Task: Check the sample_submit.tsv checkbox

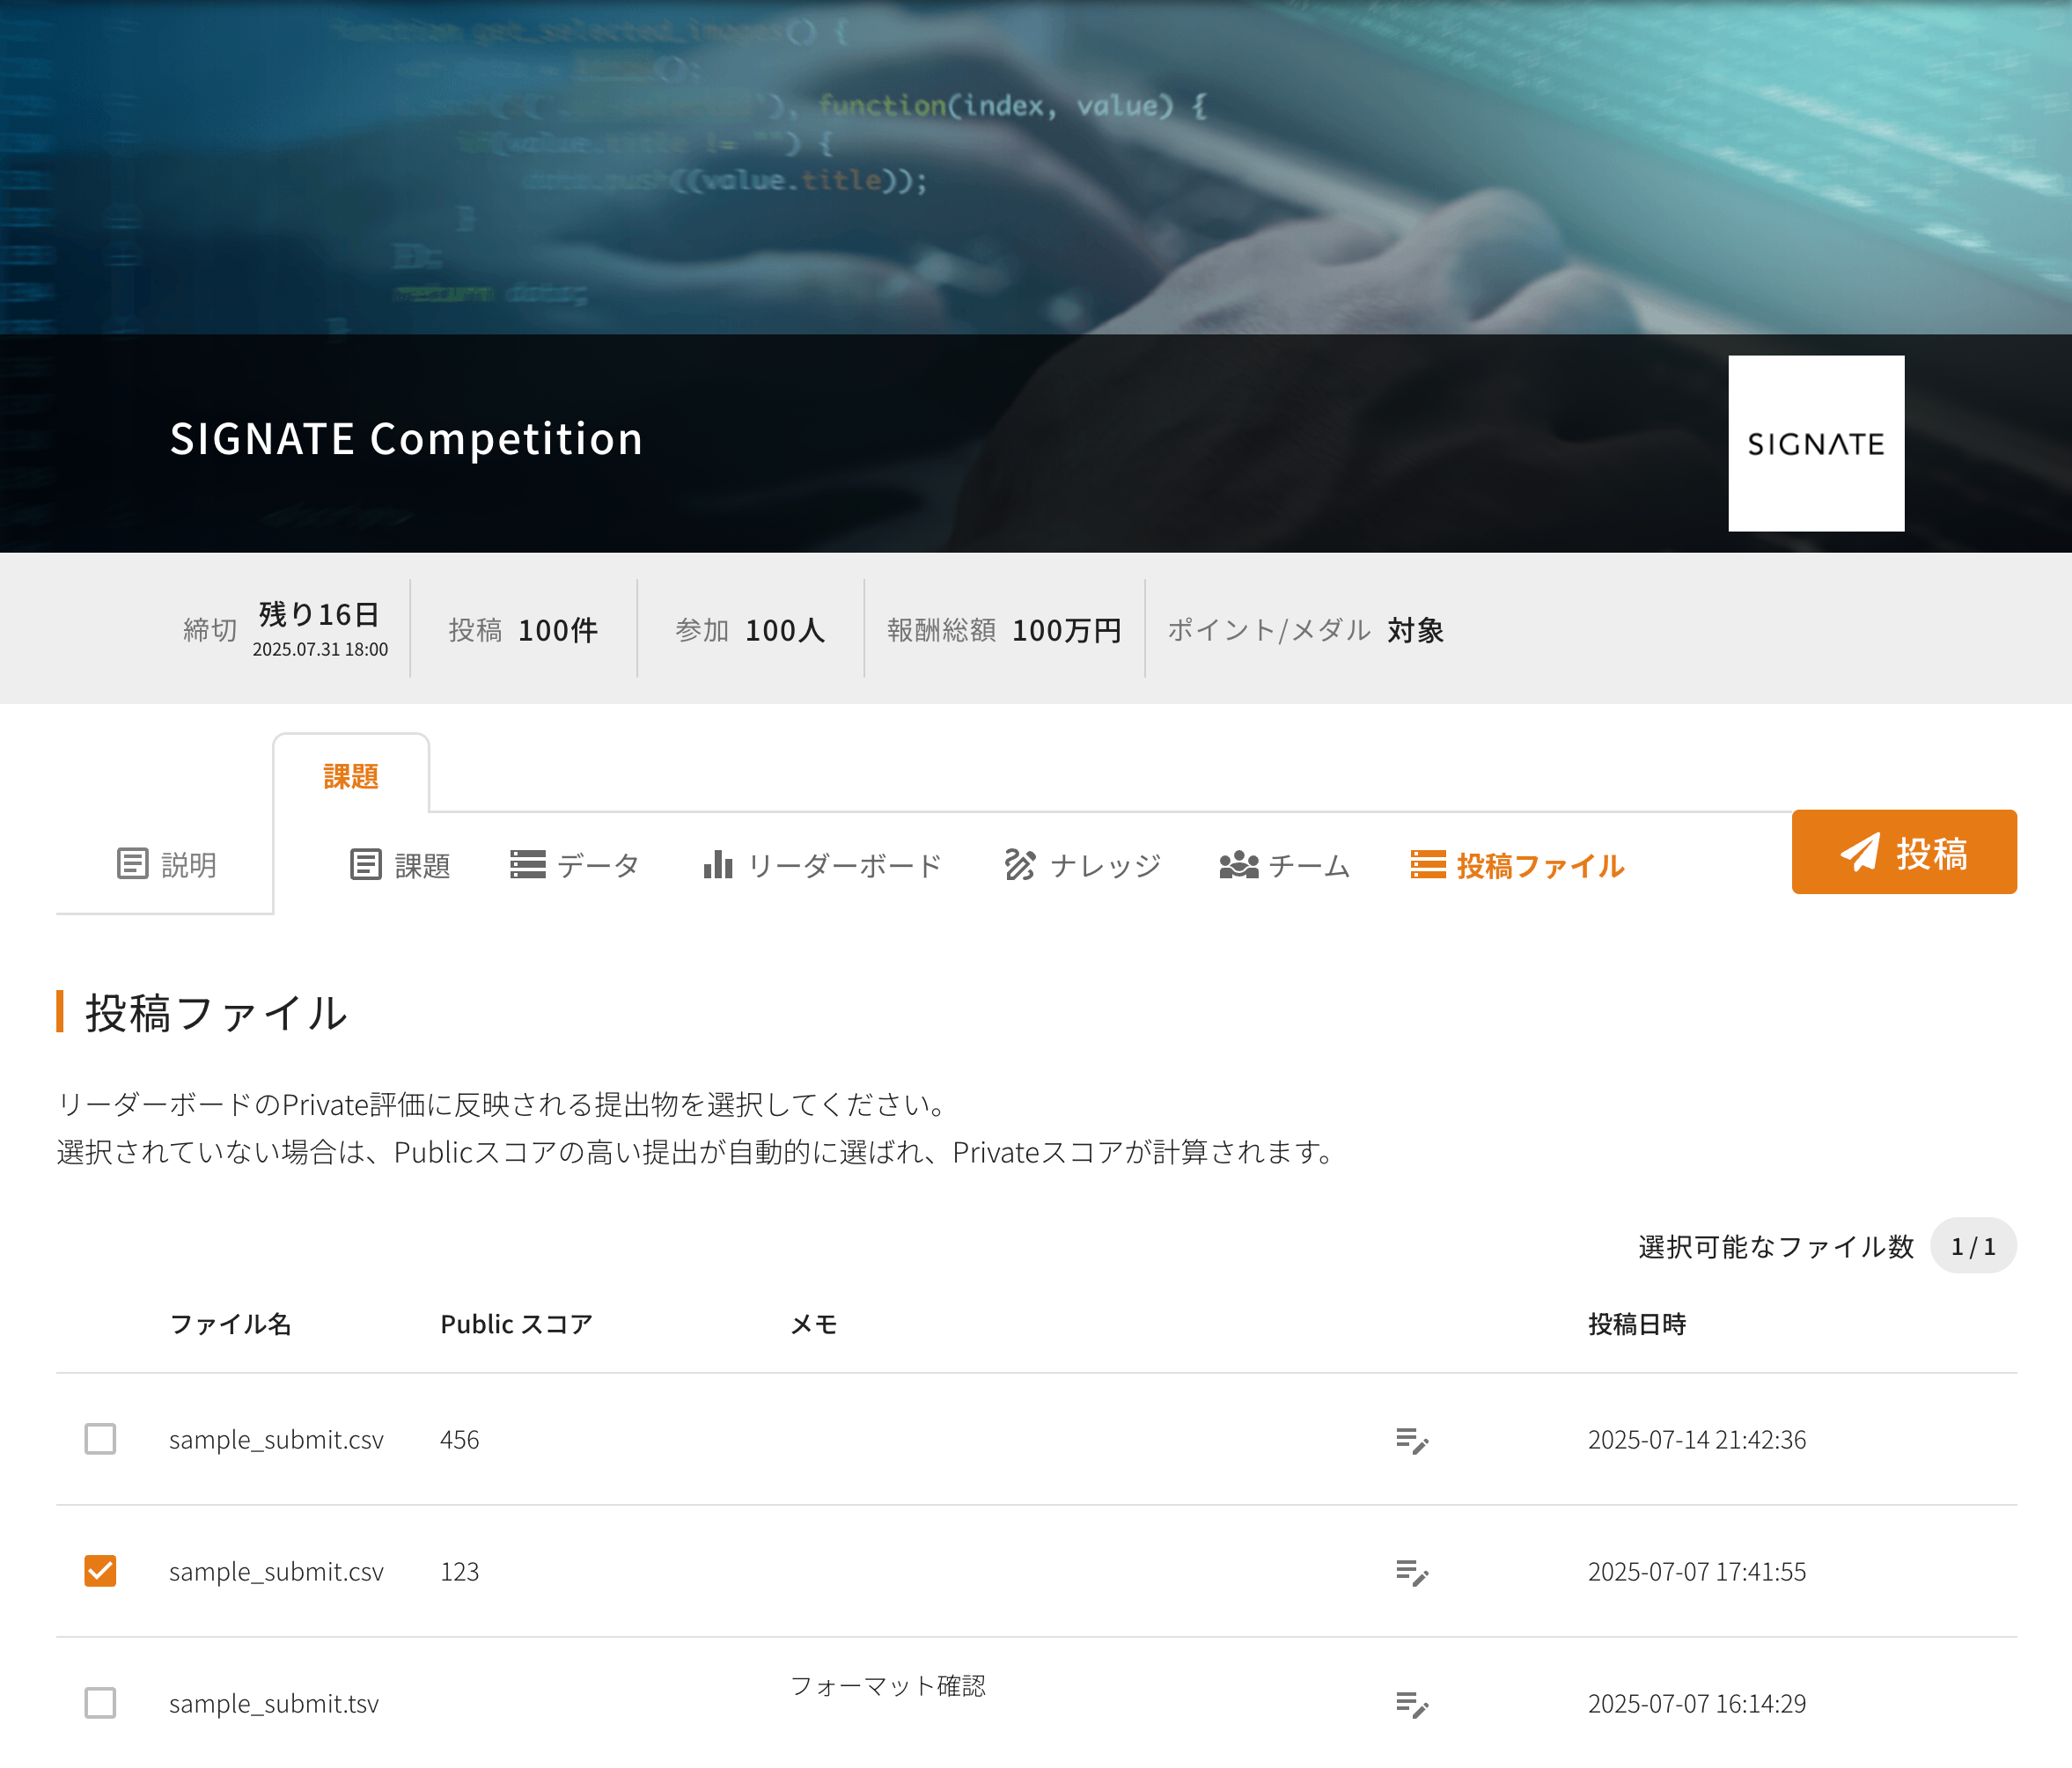Action: [x=100, y=1703]
